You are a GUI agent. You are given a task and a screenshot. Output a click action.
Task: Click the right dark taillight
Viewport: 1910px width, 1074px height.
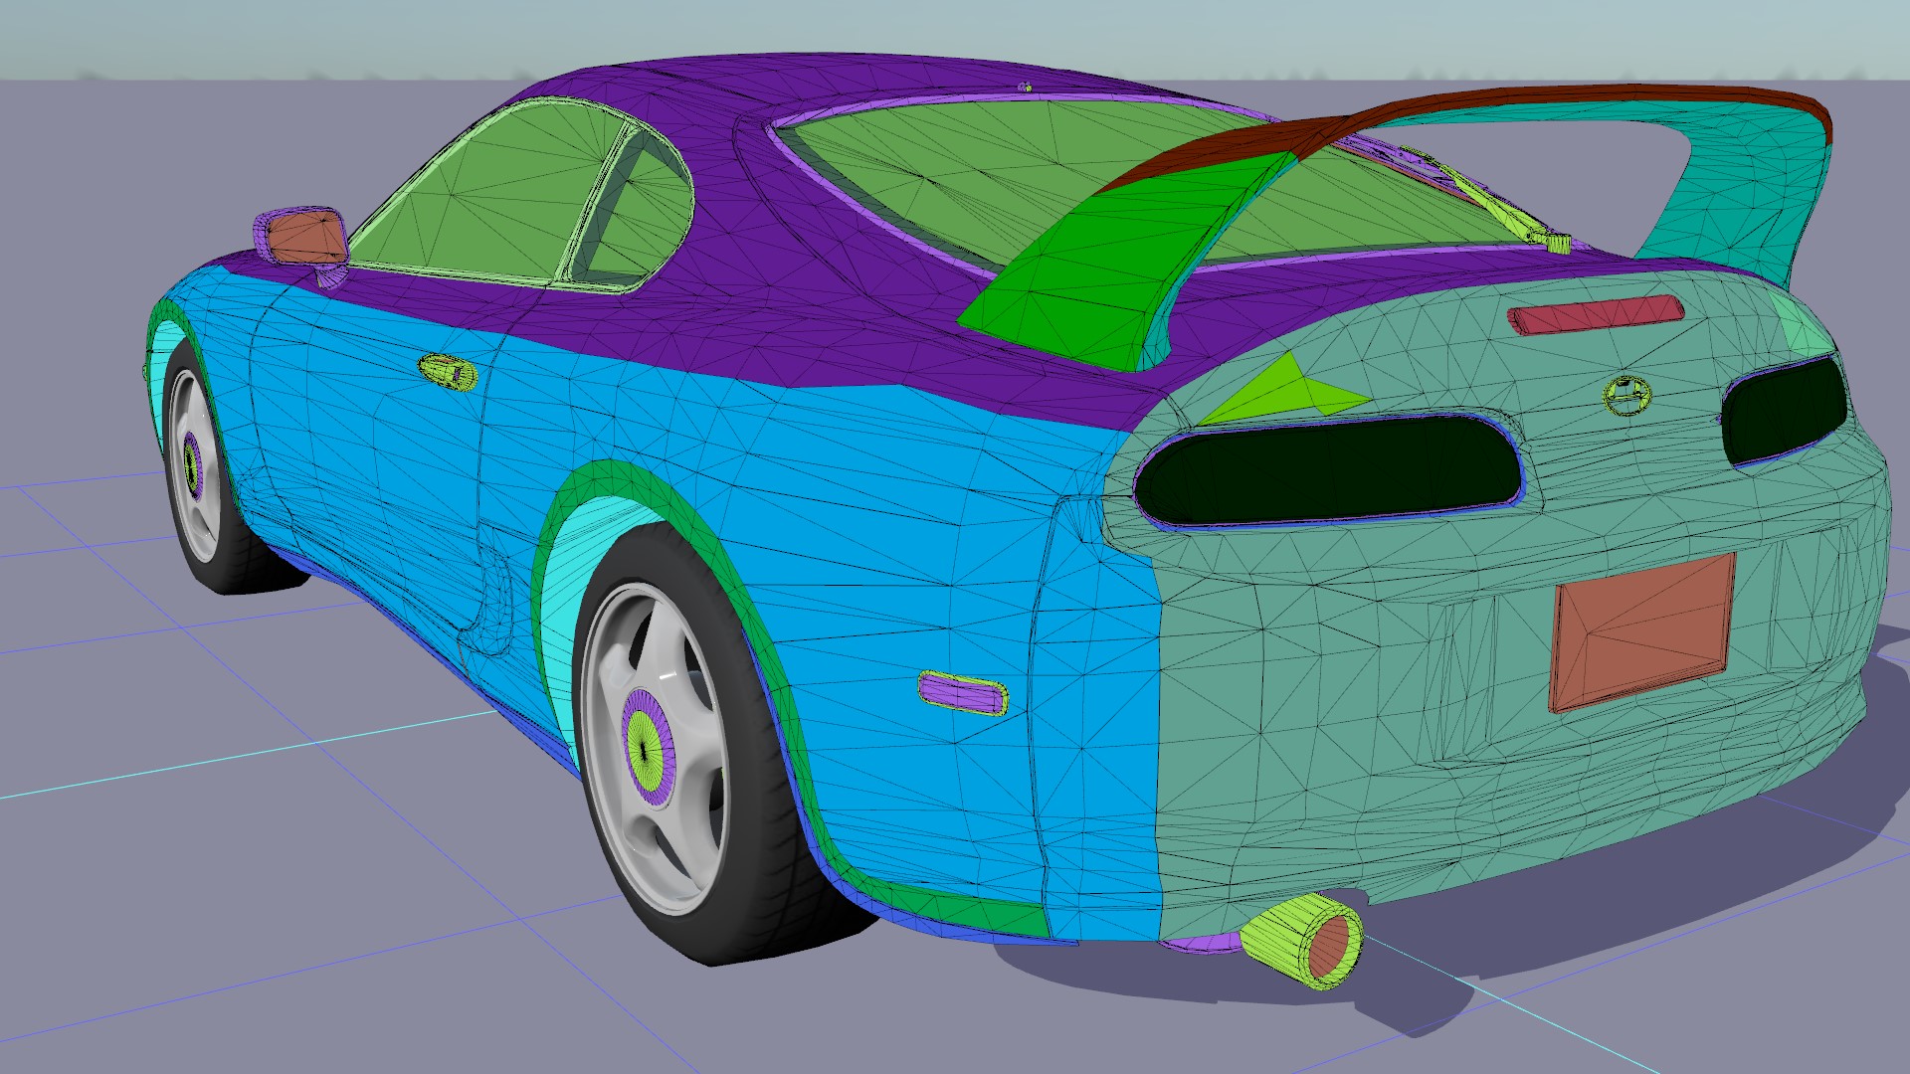[1784, 410]
